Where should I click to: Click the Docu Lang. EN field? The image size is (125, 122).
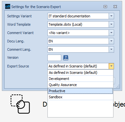78,41
